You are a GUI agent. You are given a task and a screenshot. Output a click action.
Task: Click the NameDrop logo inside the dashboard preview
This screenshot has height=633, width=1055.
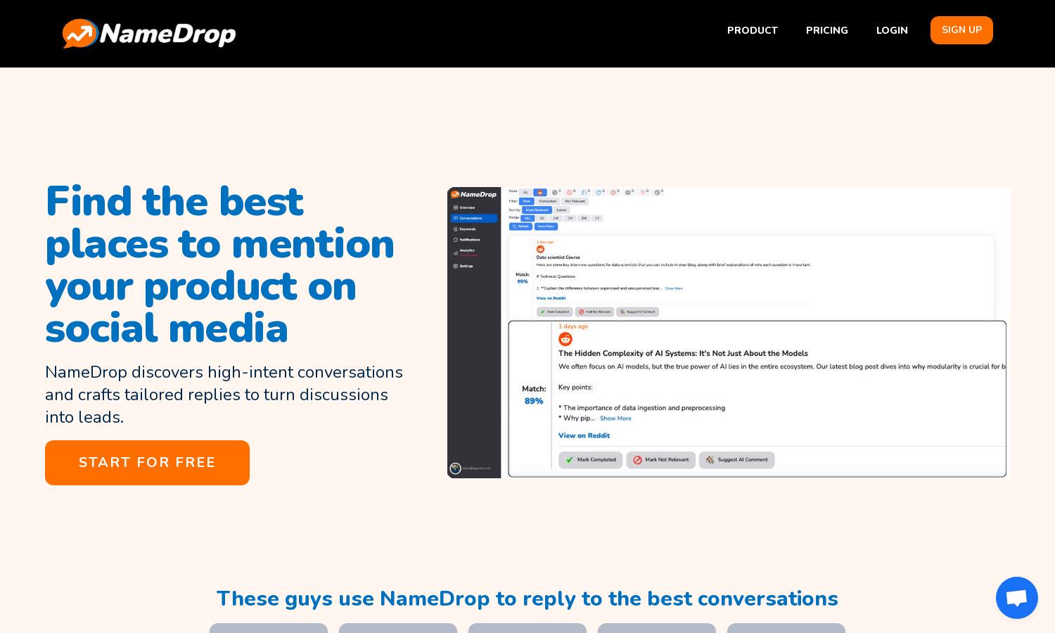click(473, 194)
